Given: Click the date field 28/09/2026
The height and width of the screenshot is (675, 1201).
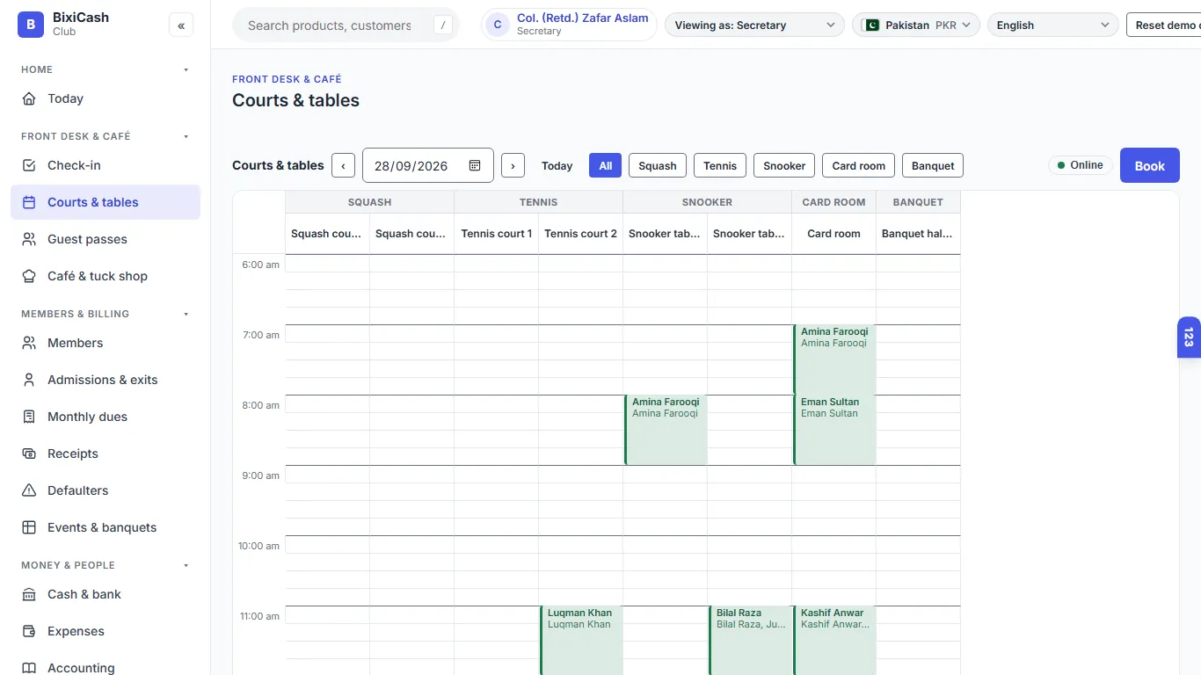Looking at the screenshot, I should point(427,165).
